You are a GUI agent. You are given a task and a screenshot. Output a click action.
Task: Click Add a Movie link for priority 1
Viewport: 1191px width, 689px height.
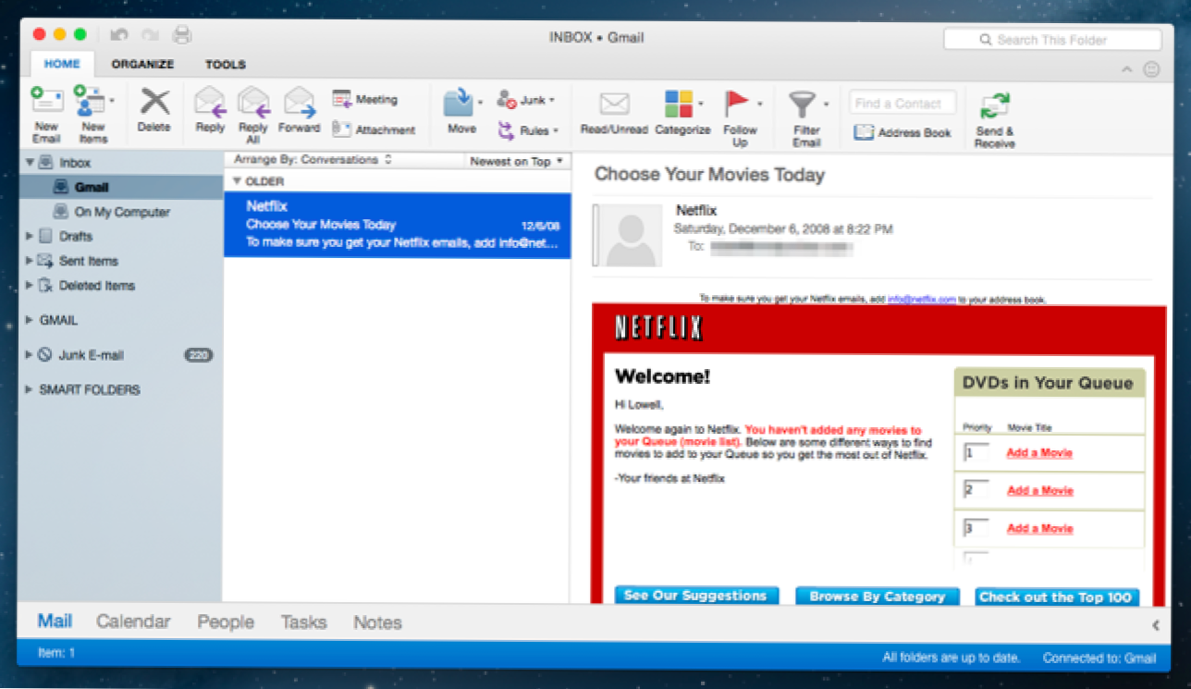click(1039, 453)
